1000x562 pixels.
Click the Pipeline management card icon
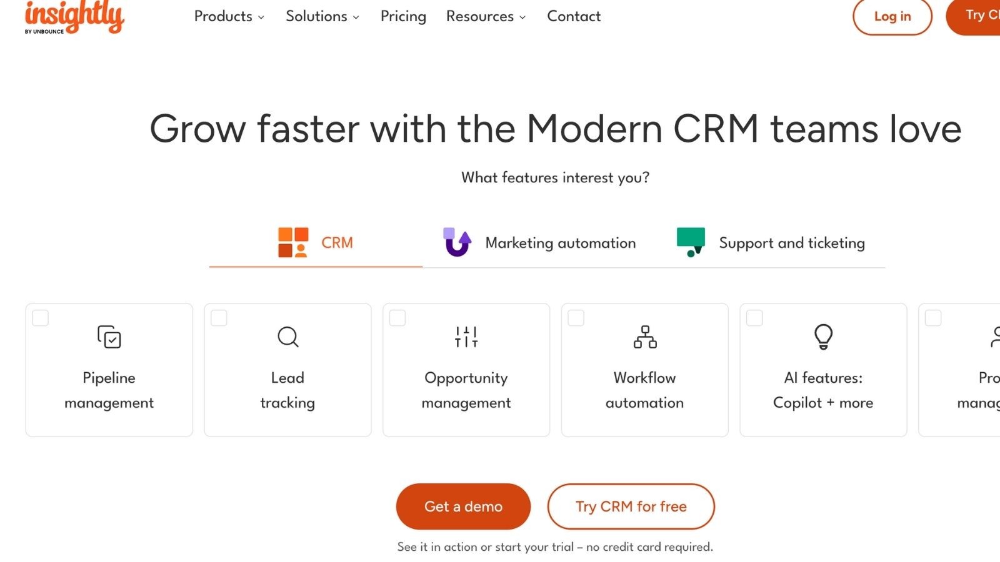[x=108, y=337]
